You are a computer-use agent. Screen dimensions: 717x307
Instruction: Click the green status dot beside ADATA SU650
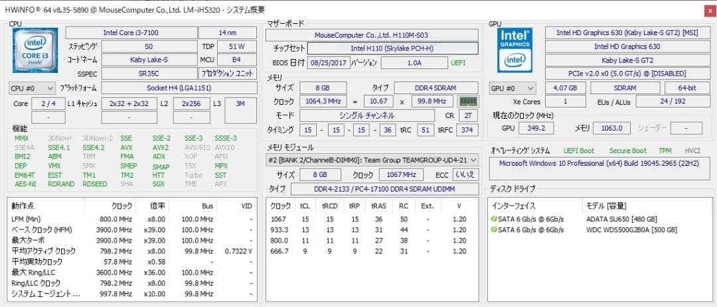(x=494, y=219)
